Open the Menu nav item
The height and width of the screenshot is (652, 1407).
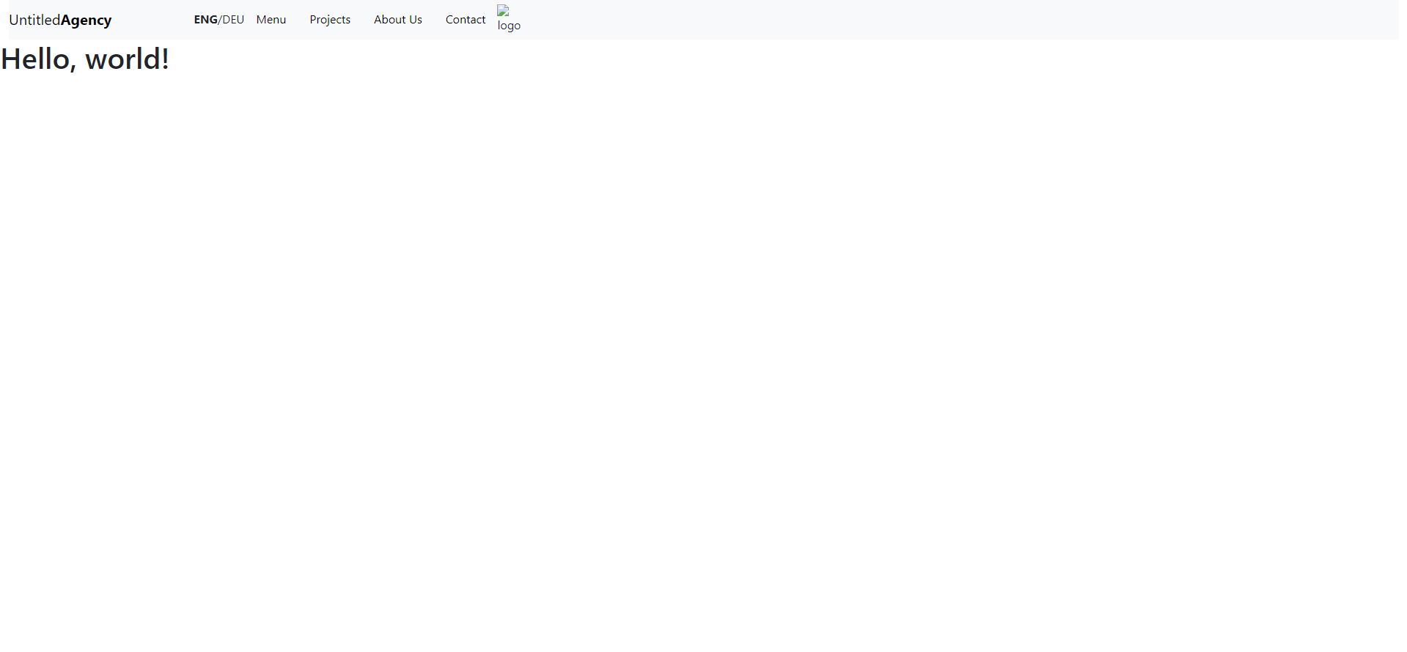point(271,20)
